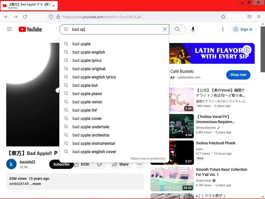Click the search magnifier button

[178, 29]
